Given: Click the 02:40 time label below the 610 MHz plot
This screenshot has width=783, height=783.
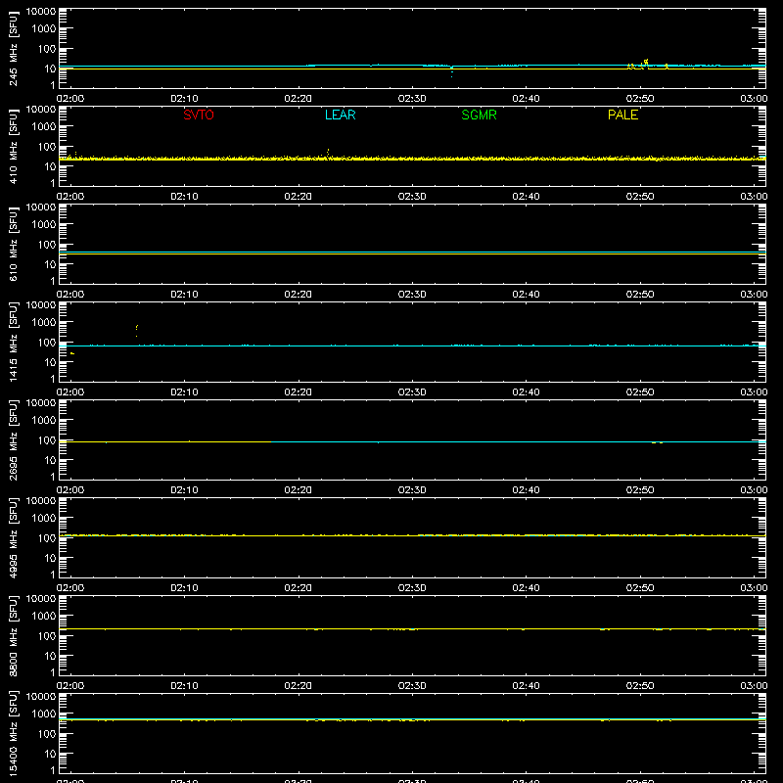Looking at the screenshot, I should click(x=526, y=295).
